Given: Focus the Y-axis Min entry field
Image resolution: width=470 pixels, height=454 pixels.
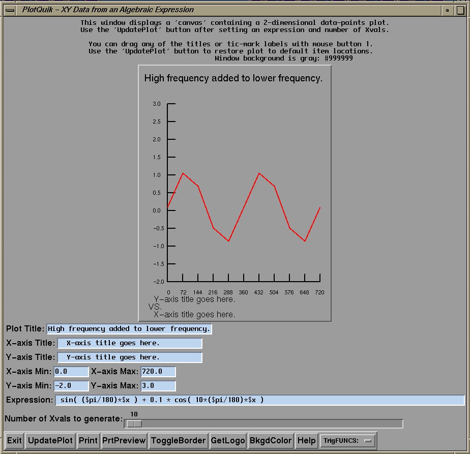Looking at the screenshot, I should pyautogui.click(x=71, y=386).
